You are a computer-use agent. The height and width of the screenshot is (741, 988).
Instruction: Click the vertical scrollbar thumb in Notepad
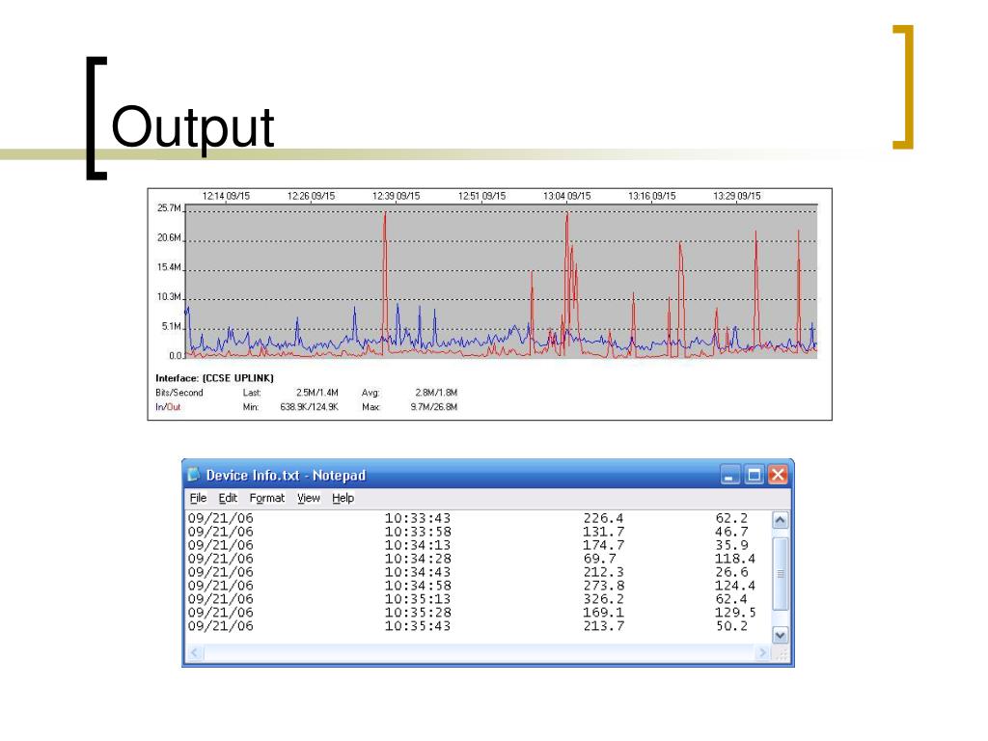pyautogui.click(x=780, y=574)
